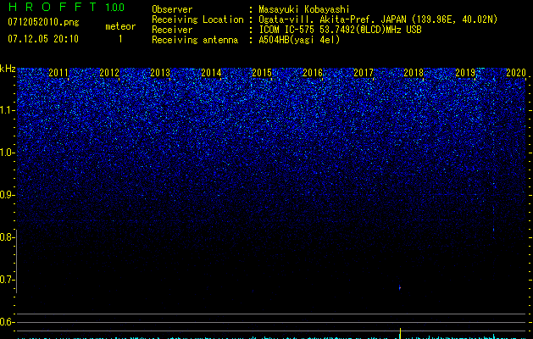Click the timestamp 07.12.05 20:10
Image resolution: width=533 pixels, height=339 pixels.
[x=43, y=39]
